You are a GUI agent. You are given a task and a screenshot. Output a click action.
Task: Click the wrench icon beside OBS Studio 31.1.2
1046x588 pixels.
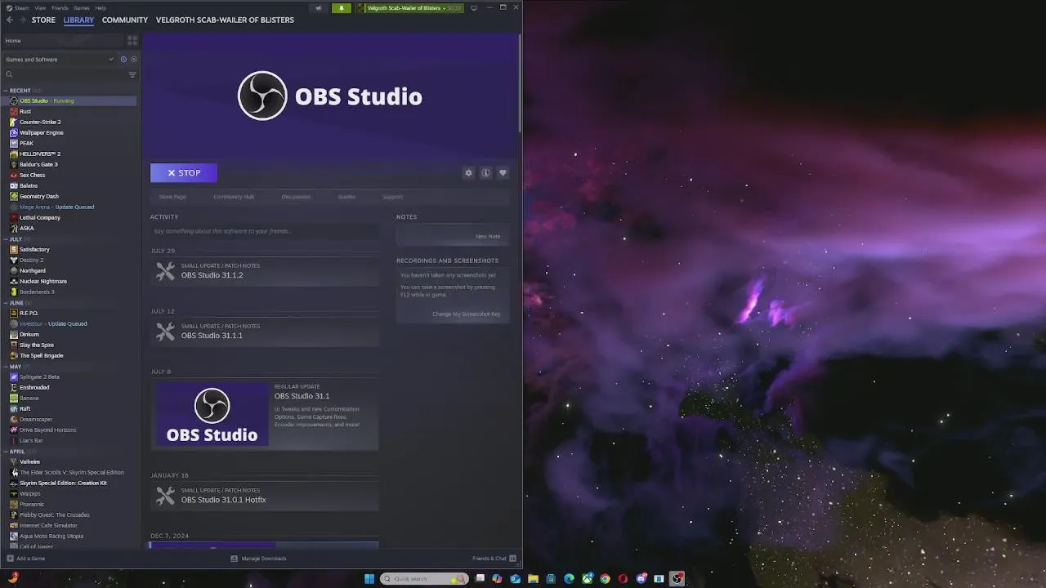tap(165, 271)
